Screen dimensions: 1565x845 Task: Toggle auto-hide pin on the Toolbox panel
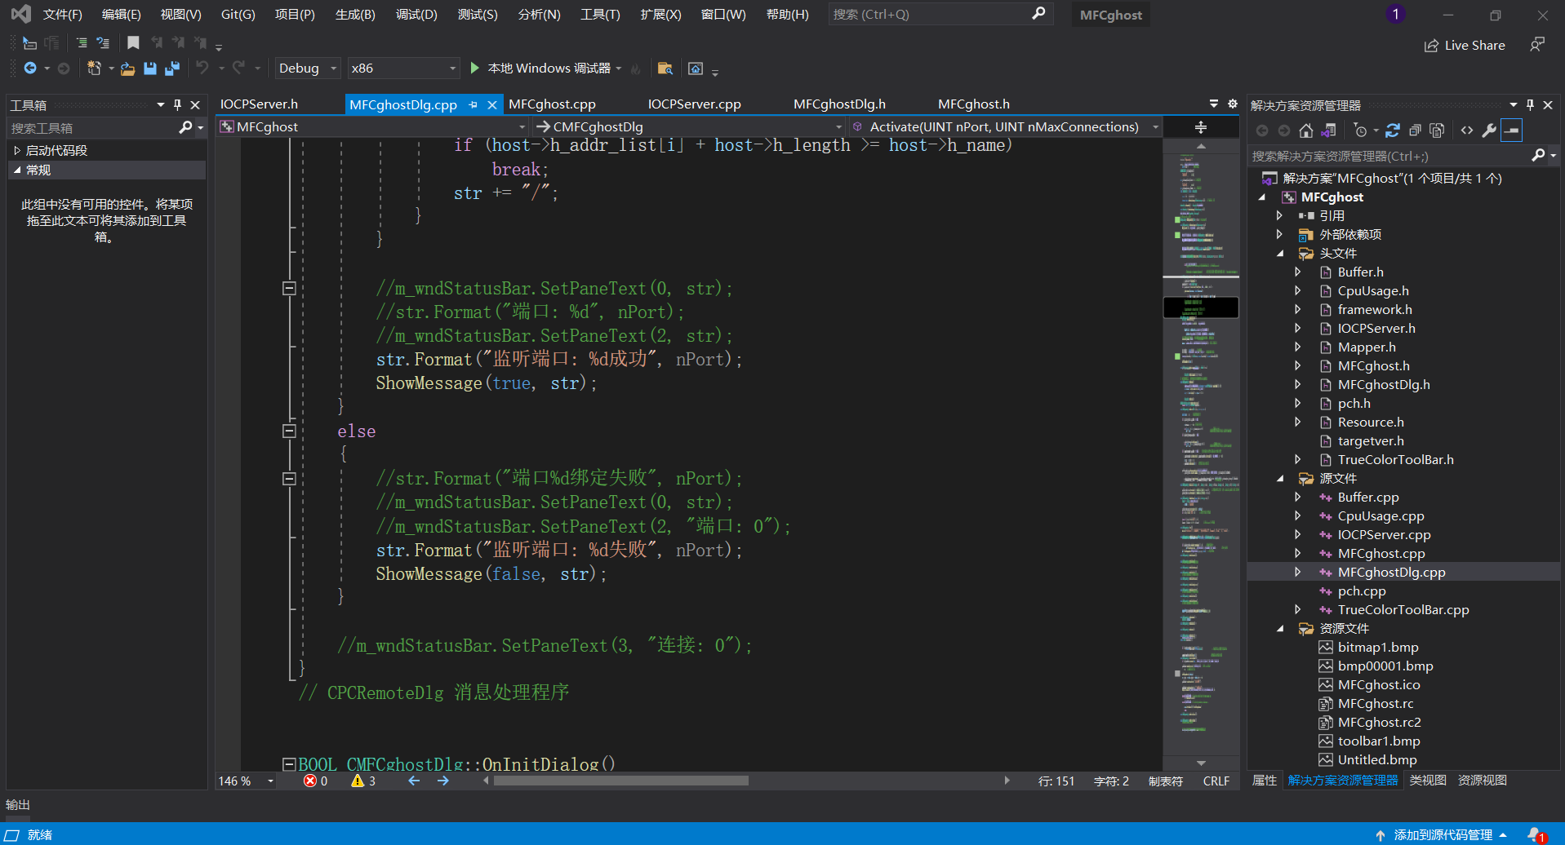(177, 104)
